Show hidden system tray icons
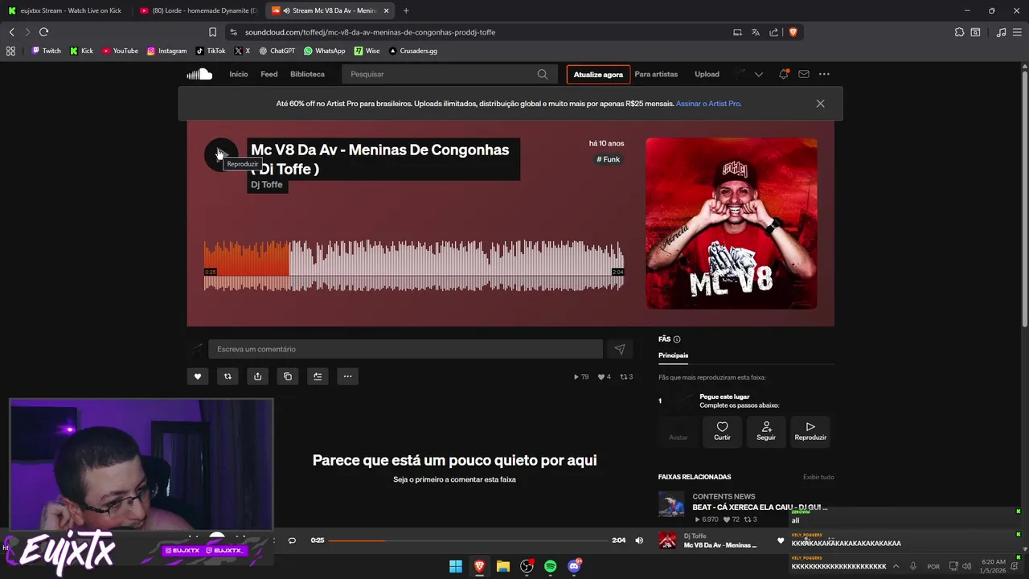The image size is (1029, 579). pos(896,566)
